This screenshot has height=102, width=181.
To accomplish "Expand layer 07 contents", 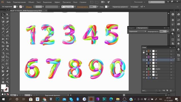I will (x=150, y=51).
